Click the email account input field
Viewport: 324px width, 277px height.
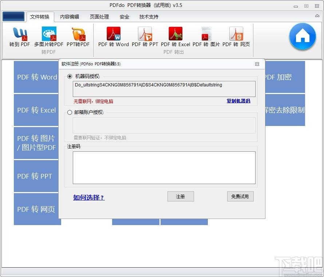164,125
